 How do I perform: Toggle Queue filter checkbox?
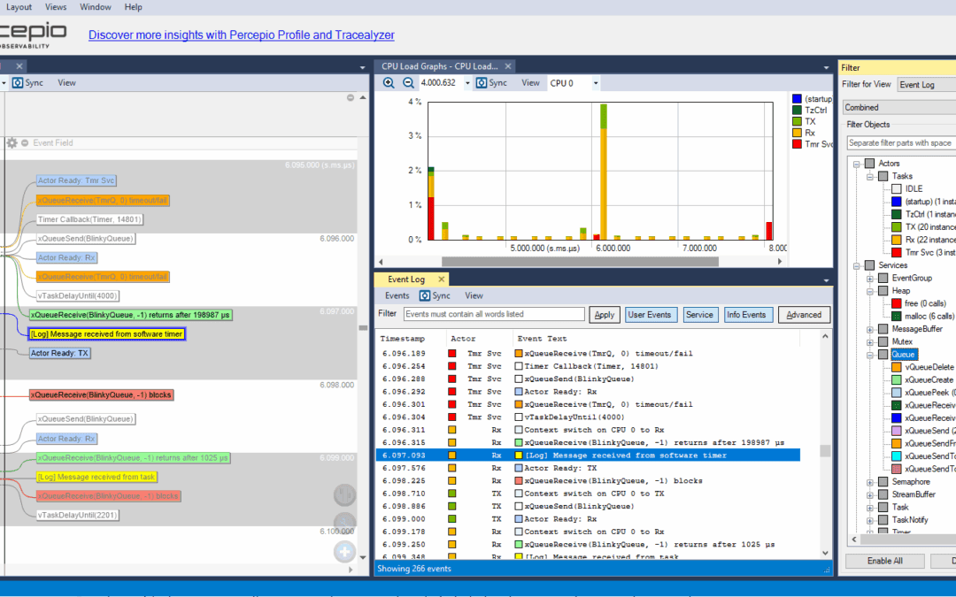883,355
